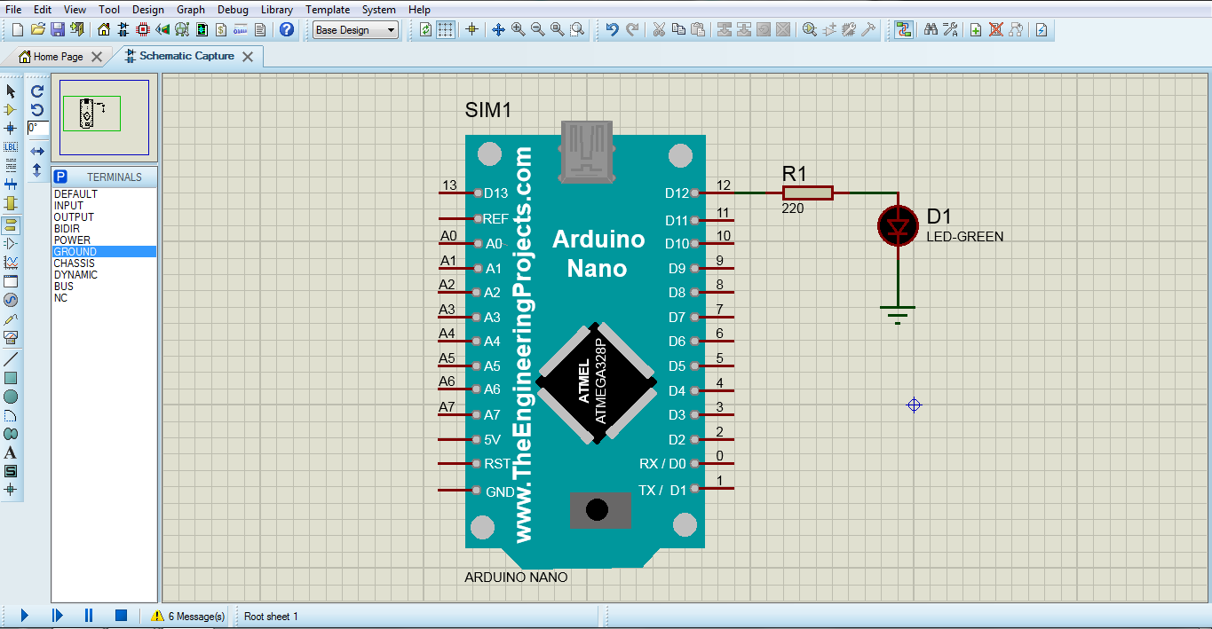Open the Library menu
This screenshot has width=1212, height=629.
pos(276,9)
